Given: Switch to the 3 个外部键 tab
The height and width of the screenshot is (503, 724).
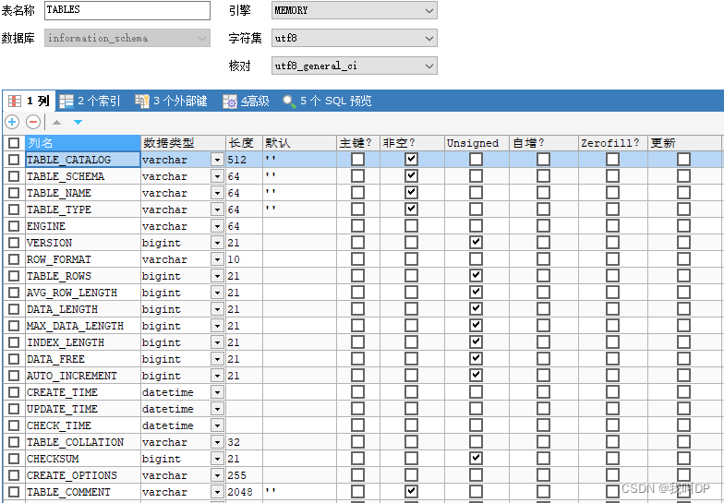Looking at the screenshot, I should tap(172, 101).
